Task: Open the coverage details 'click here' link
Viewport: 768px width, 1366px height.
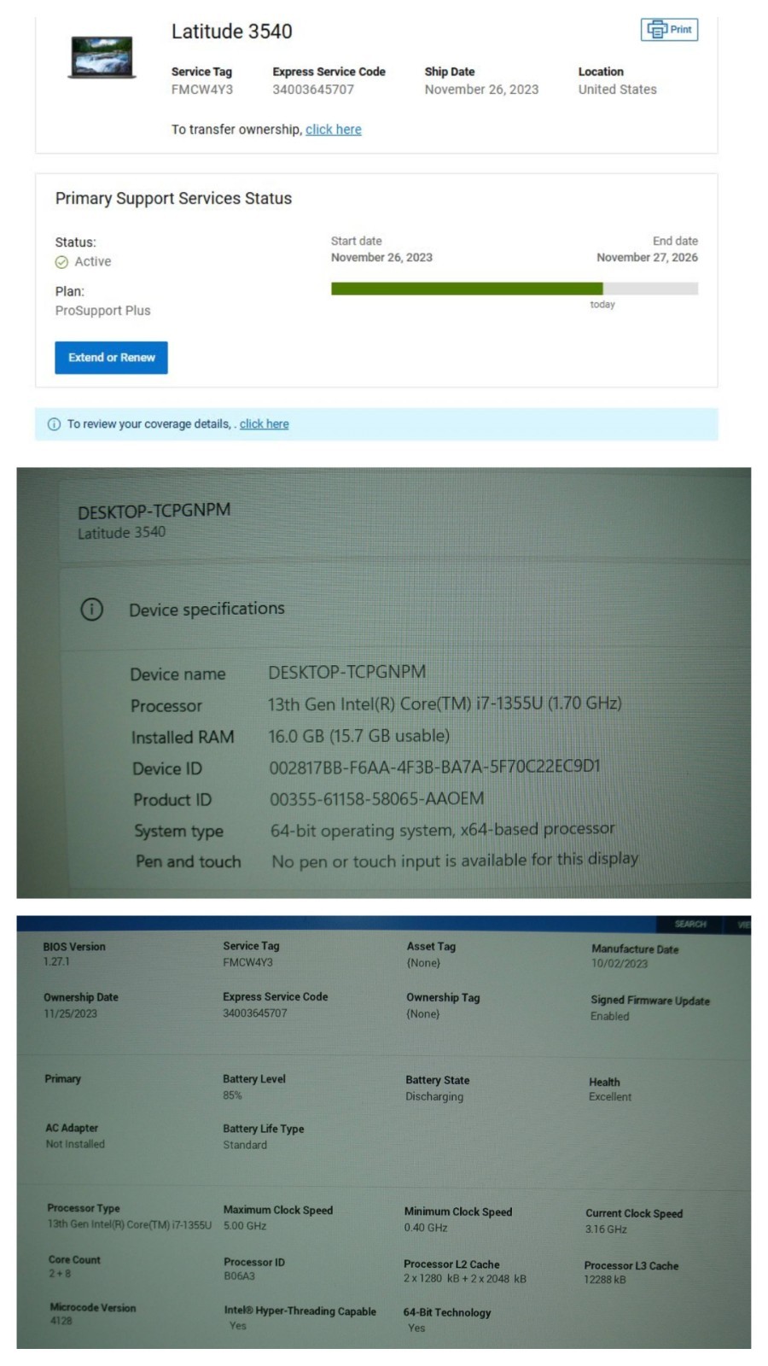Action: click(x=264, y=423)
